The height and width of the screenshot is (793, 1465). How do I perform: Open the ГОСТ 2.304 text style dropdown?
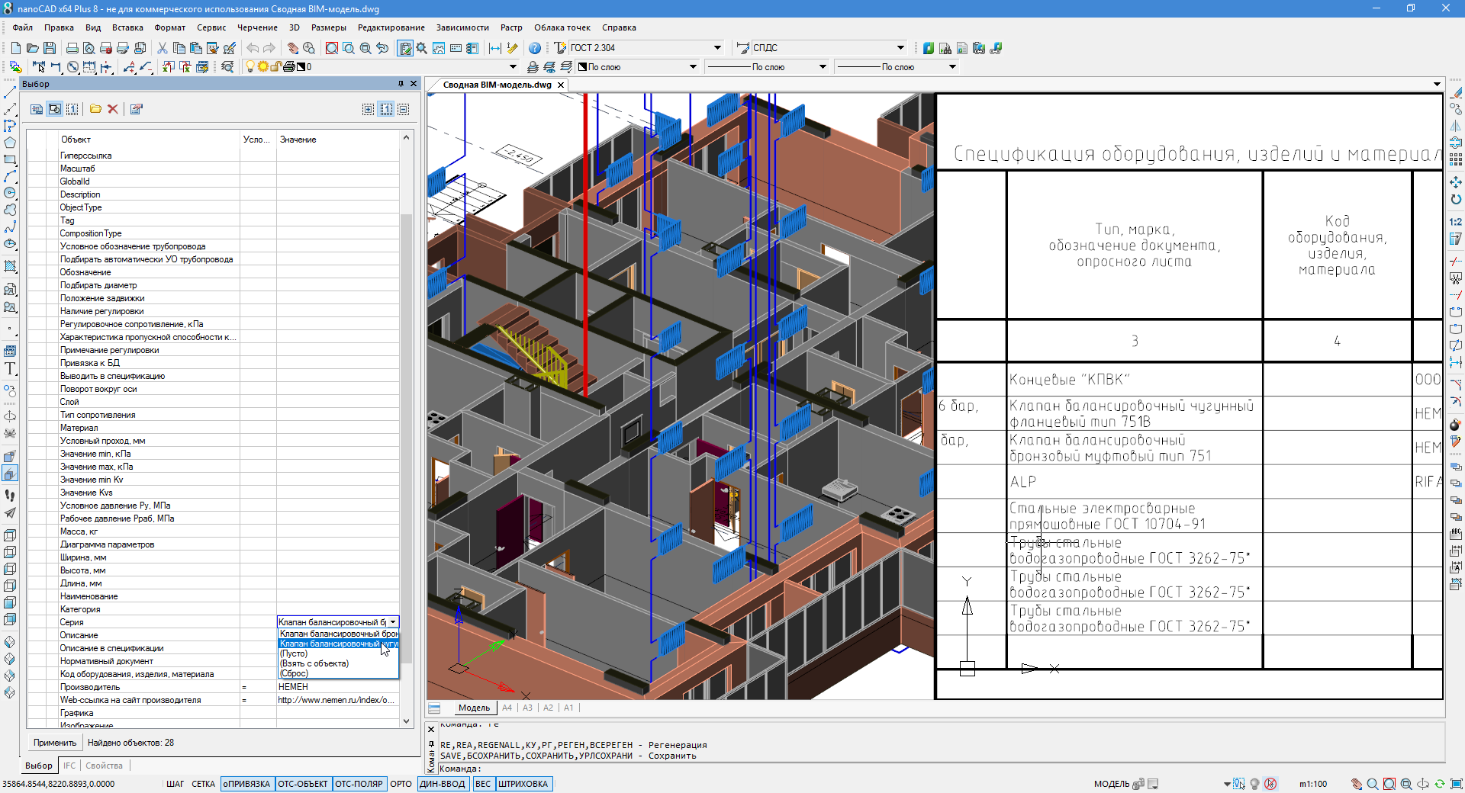click(716, 47)
